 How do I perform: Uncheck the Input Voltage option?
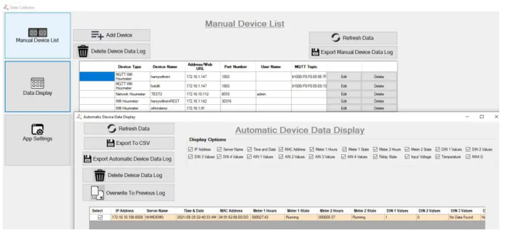coord(407,157)
